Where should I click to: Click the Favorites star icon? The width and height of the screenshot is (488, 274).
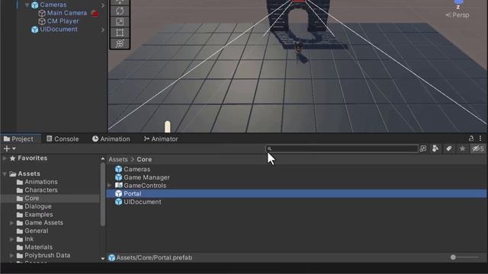point(12,158)
